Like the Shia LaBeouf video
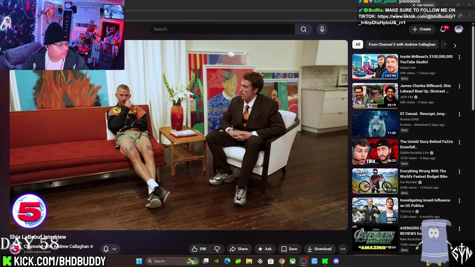The width and height of the screenshot is (475, 267). point(199,249)
